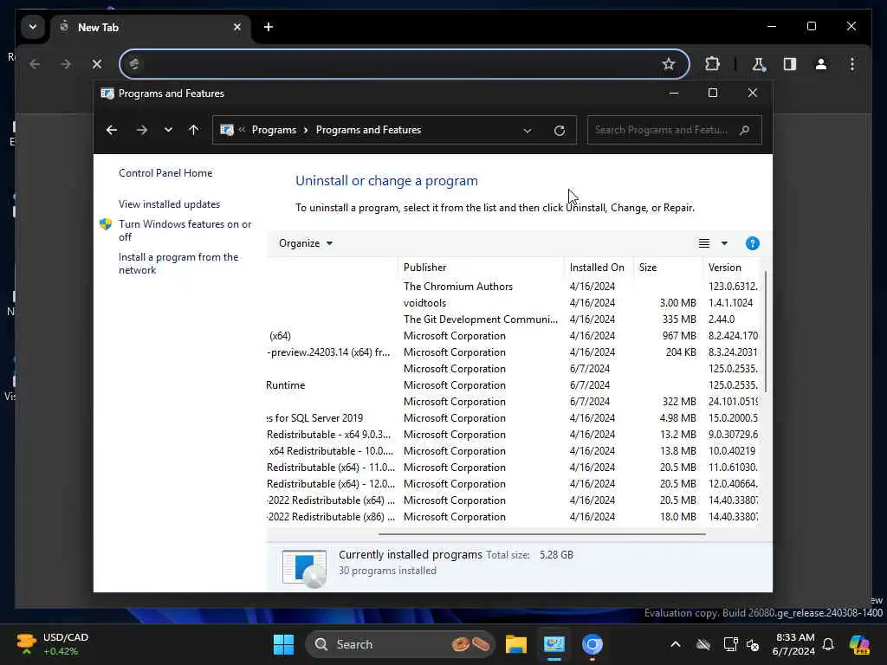
Task: Open Windows Start menu
Action: click(x=283, y=644)
